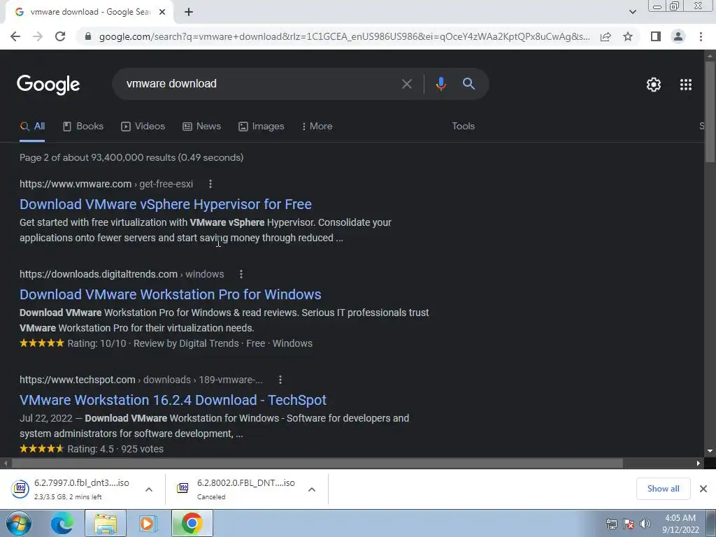Open a new tab with the plus icon
This screenshot has height=537, width=716.
[189, 13]
